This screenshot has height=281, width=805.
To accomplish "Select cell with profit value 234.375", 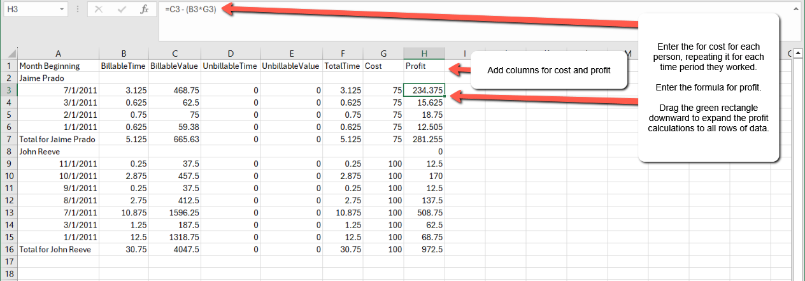I will click(424, 90).
